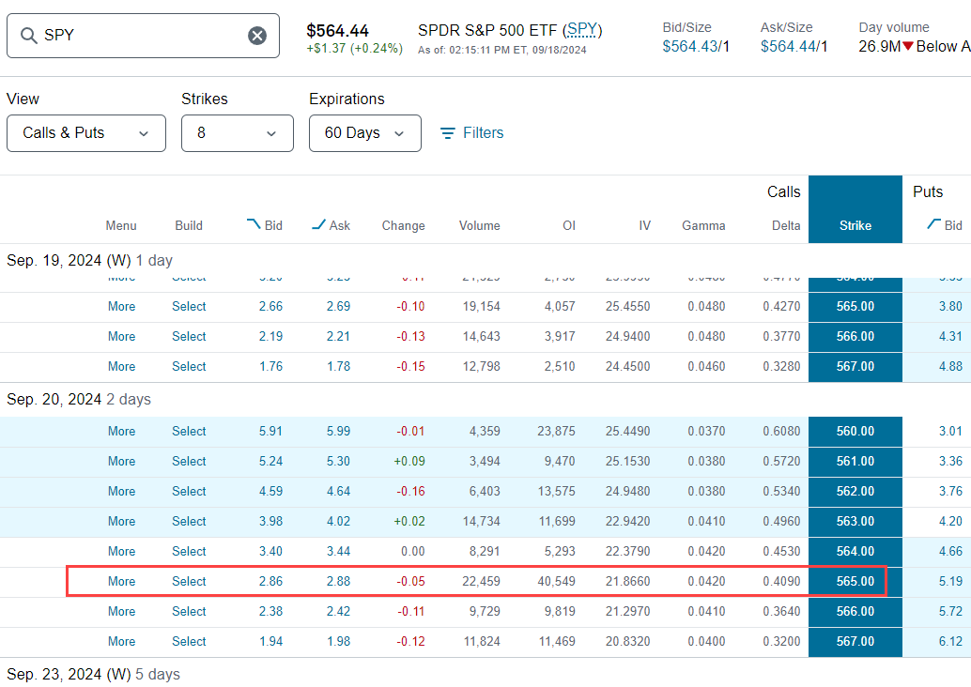Open More menu in the 2.86 bid row

121,581
